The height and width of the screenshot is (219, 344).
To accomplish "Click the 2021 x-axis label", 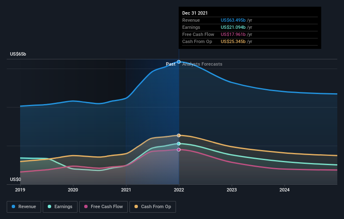I will point(126,190).
